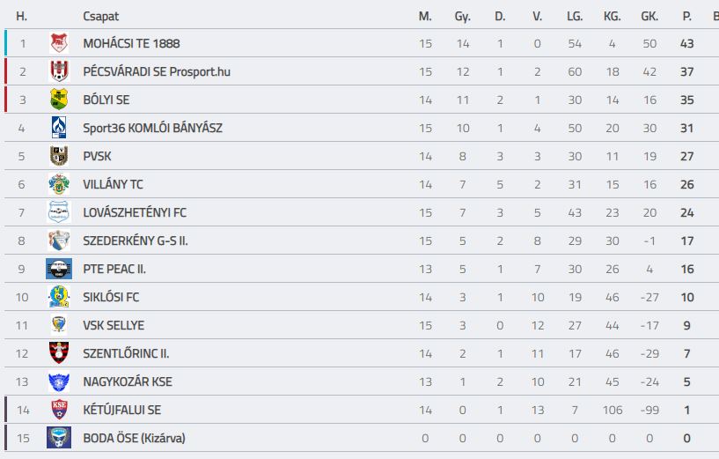Open the SIKLÓSI FC team page

111,297
